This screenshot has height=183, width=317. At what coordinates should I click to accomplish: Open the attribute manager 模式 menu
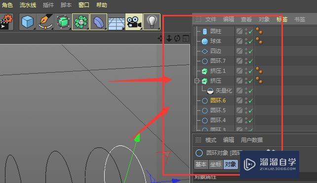click(211, 140)
